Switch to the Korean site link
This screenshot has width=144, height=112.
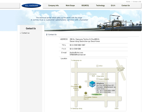click(x=137, y=1)
